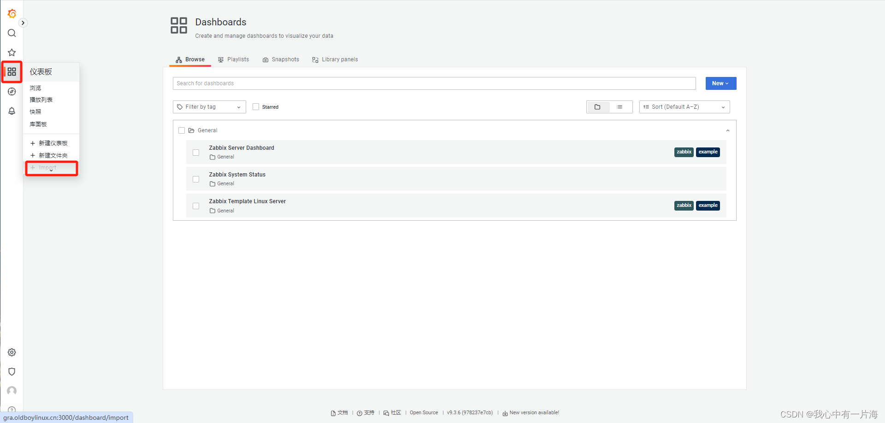Switch to the Snapshots tab
The width and height of the screenshot is (885, 423).
[x=281, y=59]
